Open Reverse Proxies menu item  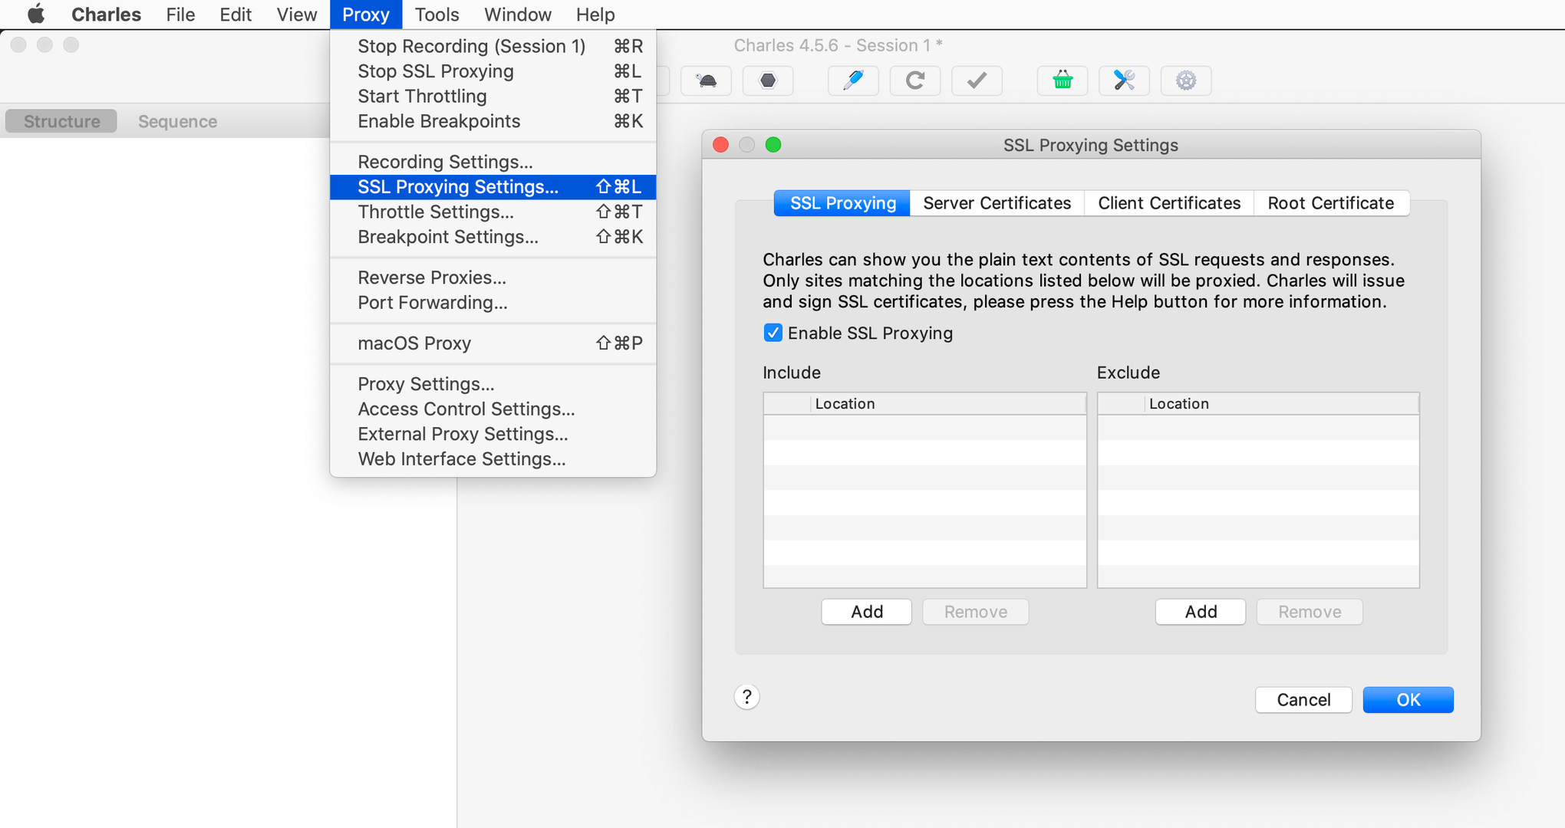click(x=493, y=278)
